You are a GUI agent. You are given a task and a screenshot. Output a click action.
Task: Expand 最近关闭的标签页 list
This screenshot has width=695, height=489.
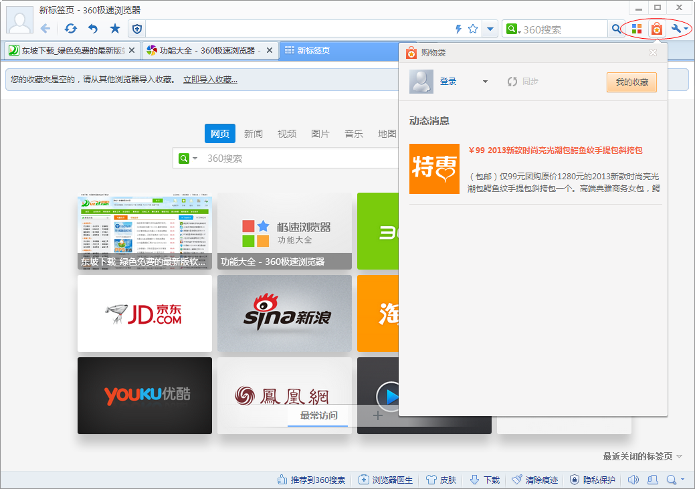(641, 456)
